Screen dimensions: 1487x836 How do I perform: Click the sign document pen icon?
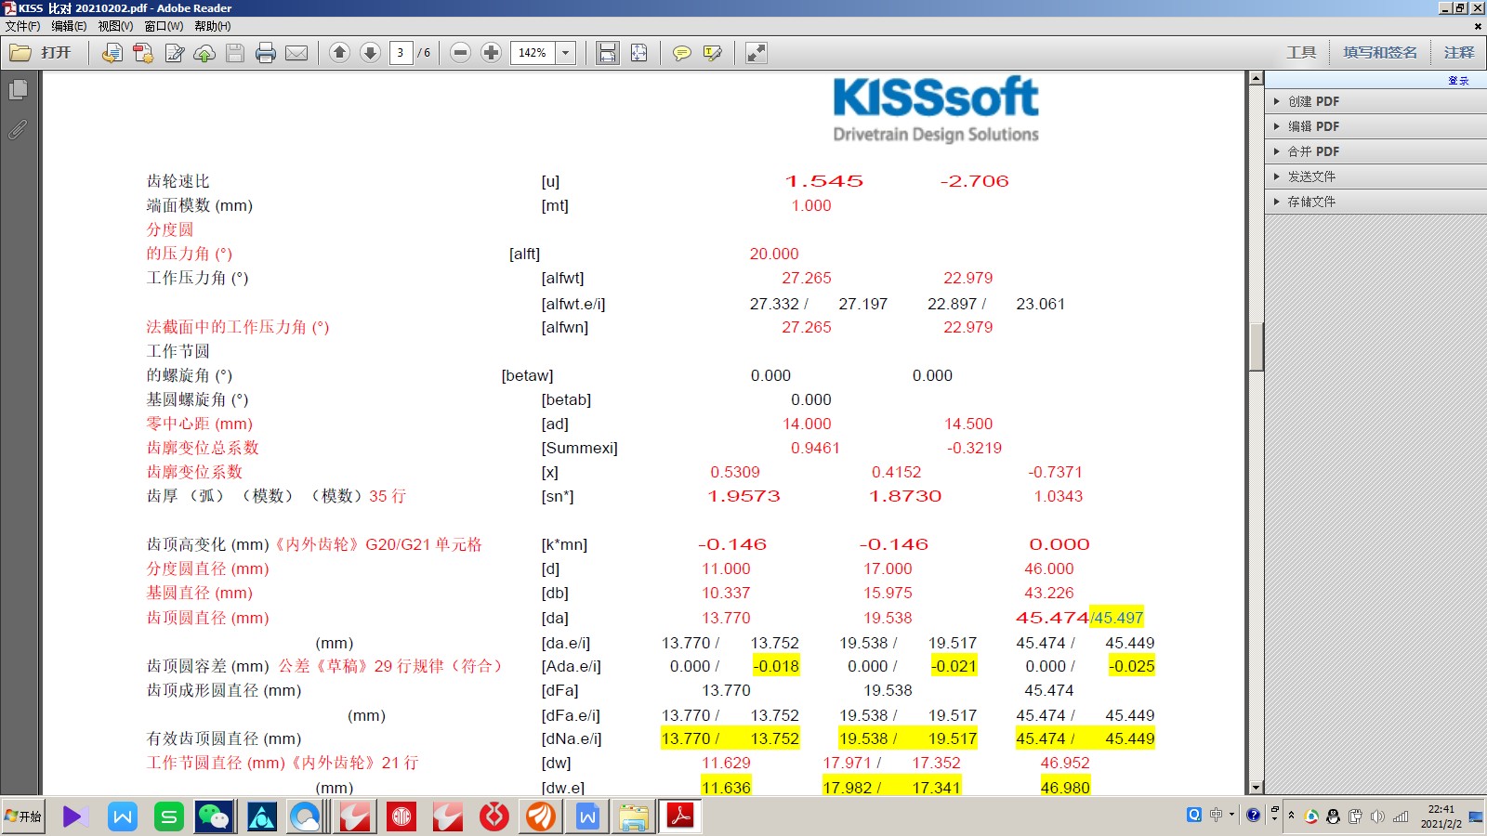click(174, 53)
